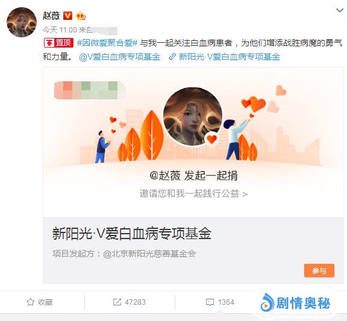Screen dimensions: 347x321
Task: Open the @V爱白血病专项基金 mention
Action: click(119, 57)
